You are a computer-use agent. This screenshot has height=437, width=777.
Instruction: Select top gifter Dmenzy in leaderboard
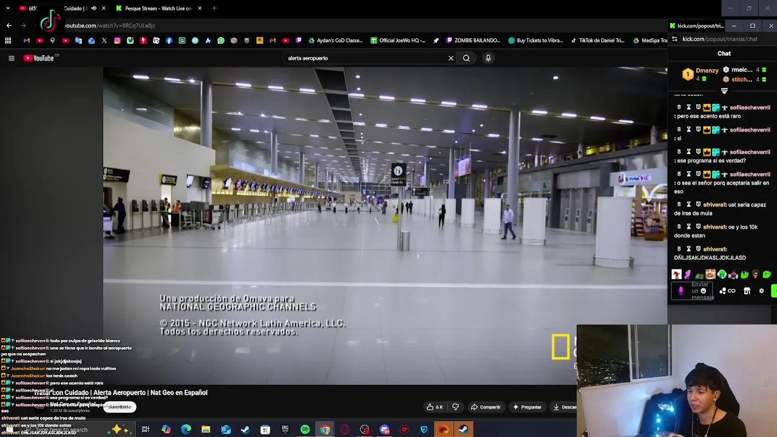click(701, 74)
